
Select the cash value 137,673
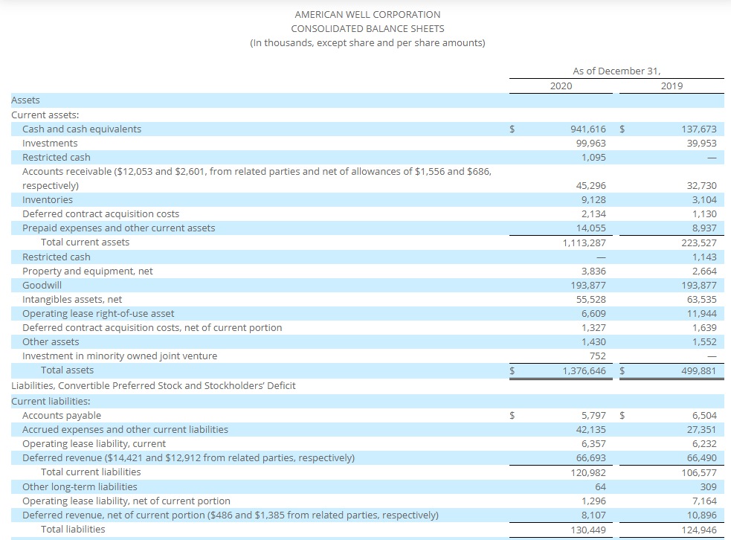(699, 129)
